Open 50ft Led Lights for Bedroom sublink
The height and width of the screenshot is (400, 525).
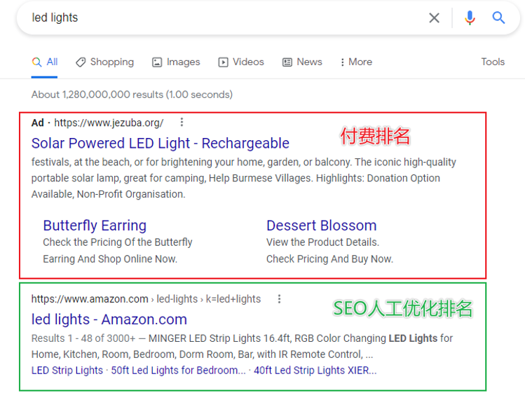[178, 370]
